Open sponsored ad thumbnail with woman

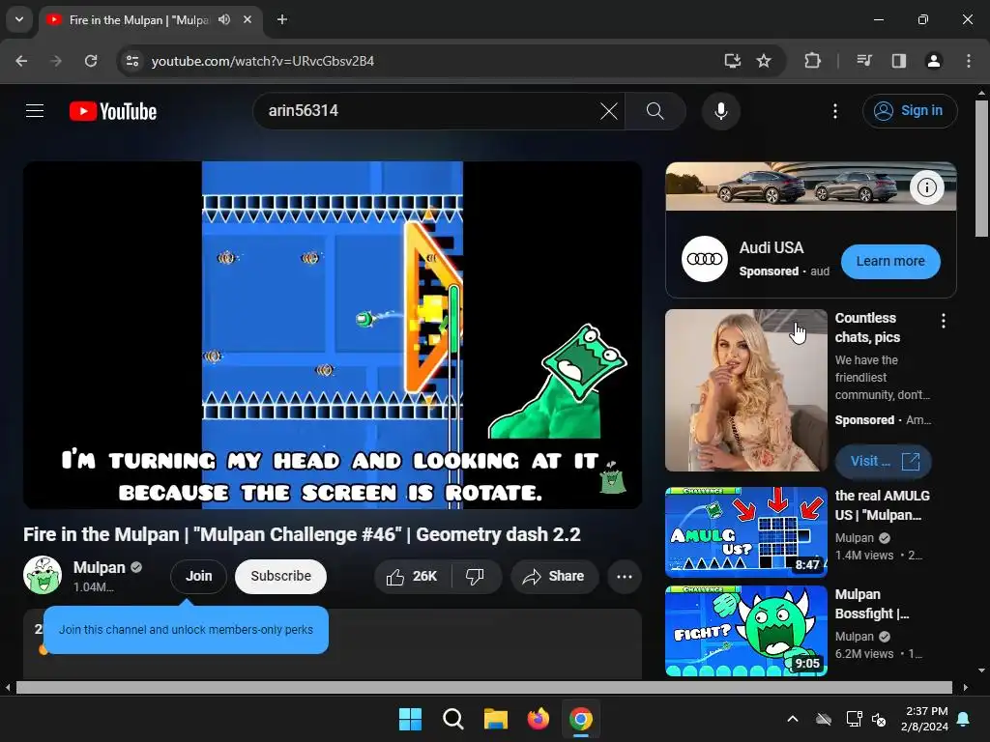(746, 390)
